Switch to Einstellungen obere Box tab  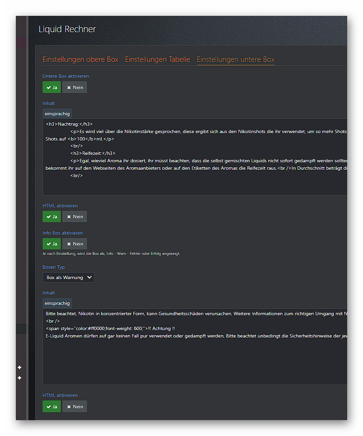point(80,59)
